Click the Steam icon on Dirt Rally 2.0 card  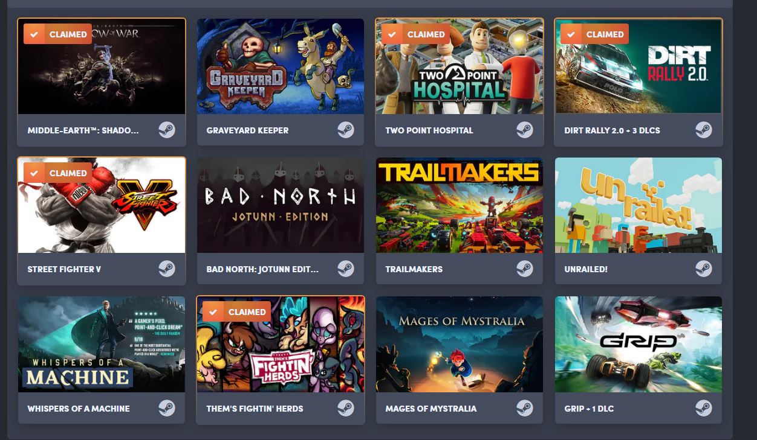[x=703, y=130]
